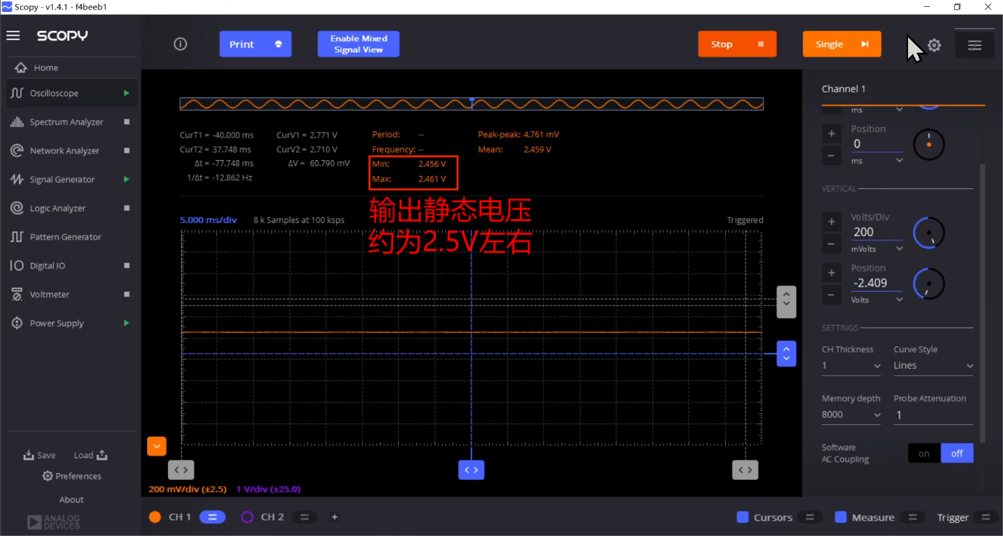Open Trigger settings menu button
This screenshot has height=536, width=1003.
tap(986, 517)
